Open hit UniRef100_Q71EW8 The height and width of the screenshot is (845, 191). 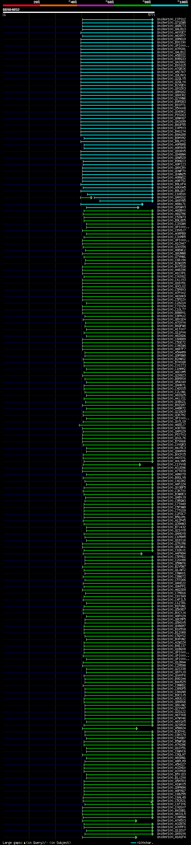pos(171,23)
